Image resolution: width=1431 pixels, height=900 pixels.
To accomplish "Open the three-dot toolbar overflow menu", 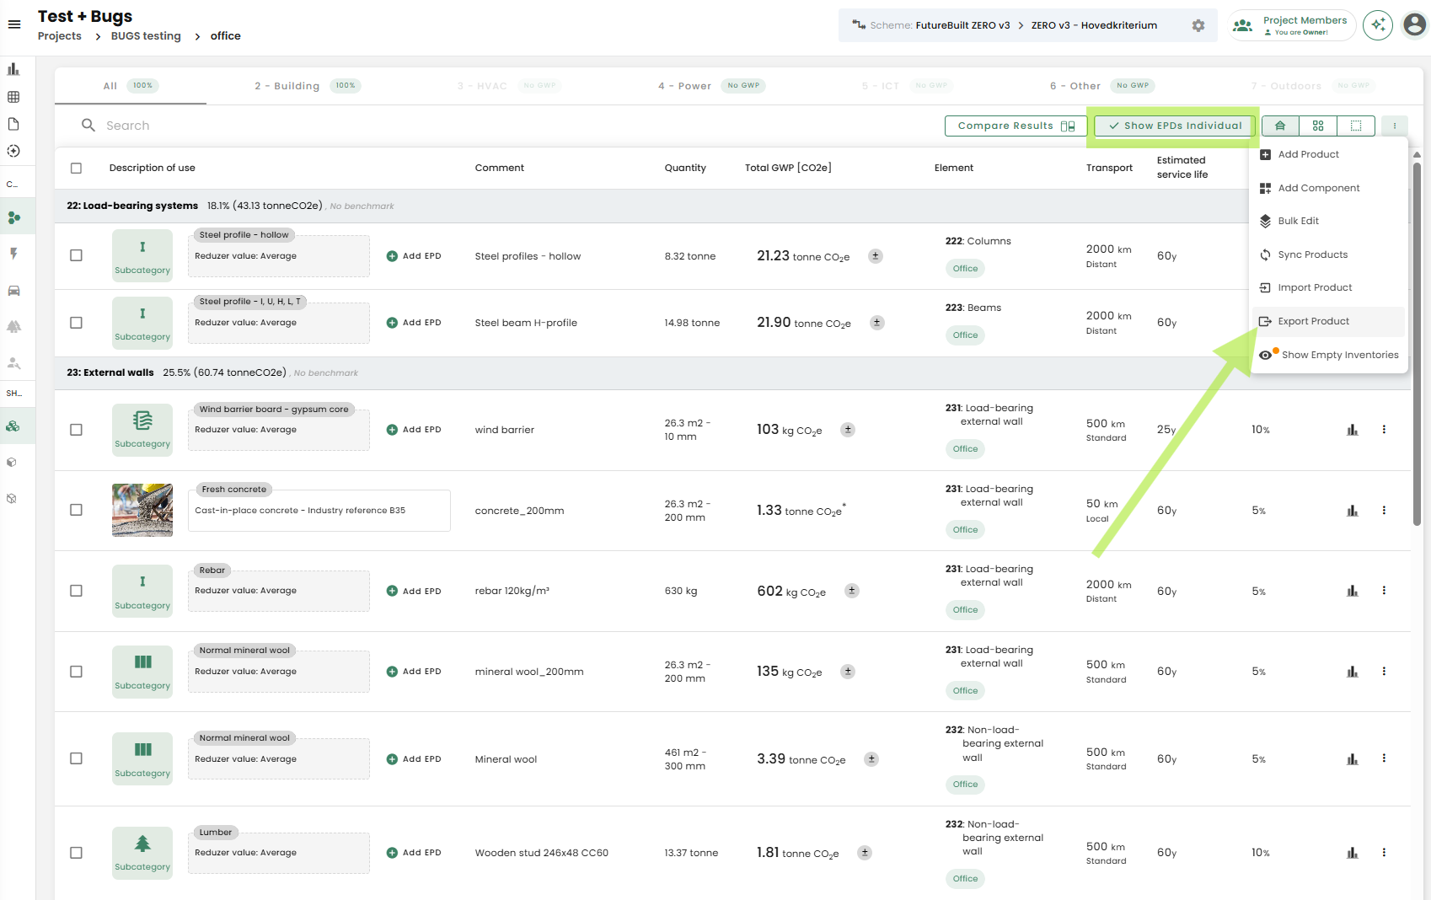I will coord(1395,126).
